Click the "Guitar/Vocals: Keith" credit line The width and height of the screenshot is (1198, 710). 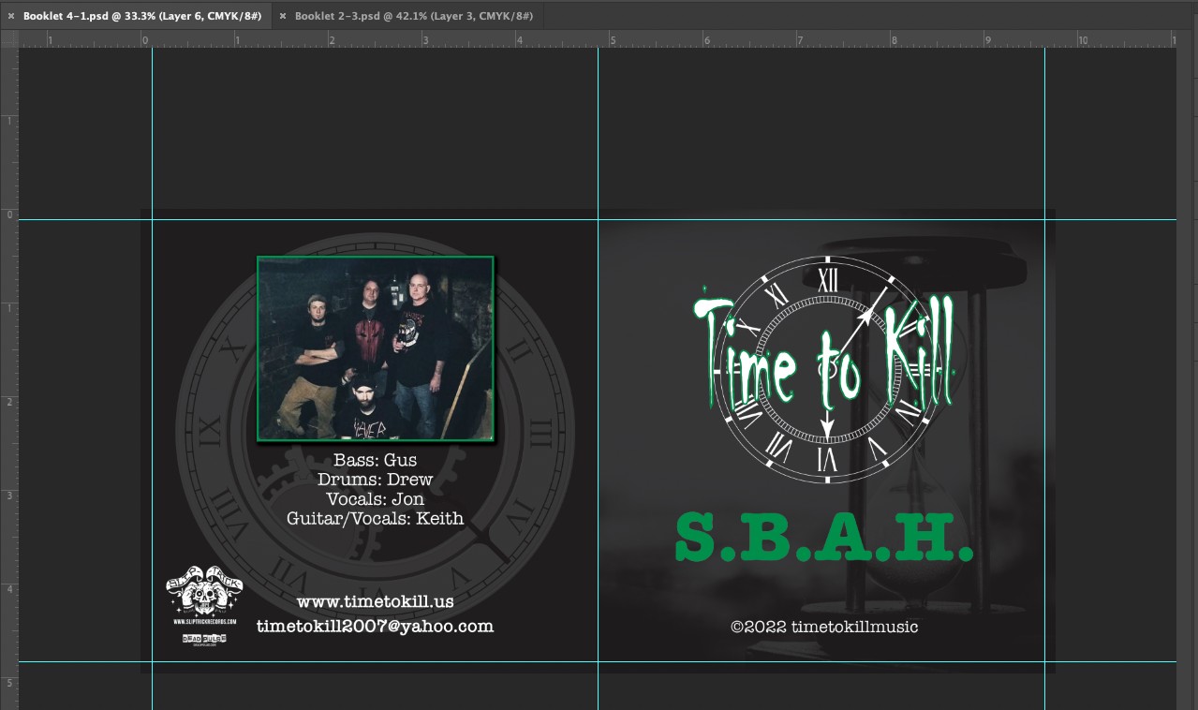coord(375,518)
